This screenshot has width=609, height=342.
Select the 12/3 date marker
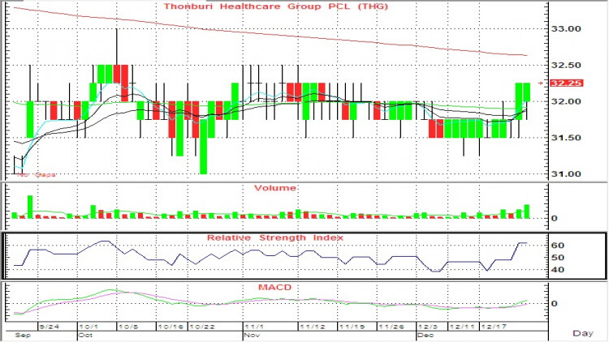(428, 327)
